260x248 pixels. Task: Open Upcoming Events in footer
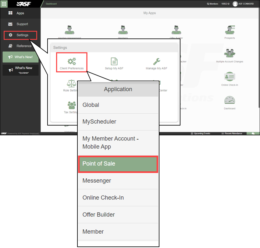[201, 133]
